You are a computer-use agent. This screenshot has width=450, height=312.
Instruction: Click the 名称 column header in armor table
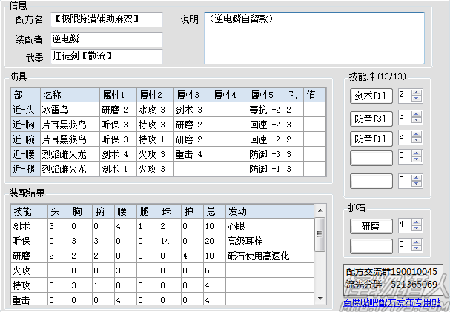click(x=70, y=95)
